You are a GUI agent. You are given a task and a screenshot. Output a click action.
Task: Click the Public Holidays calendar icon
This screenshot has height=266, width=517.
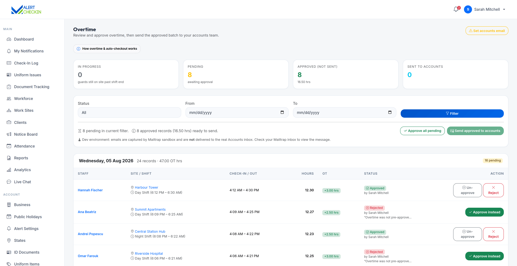(9, 217)
